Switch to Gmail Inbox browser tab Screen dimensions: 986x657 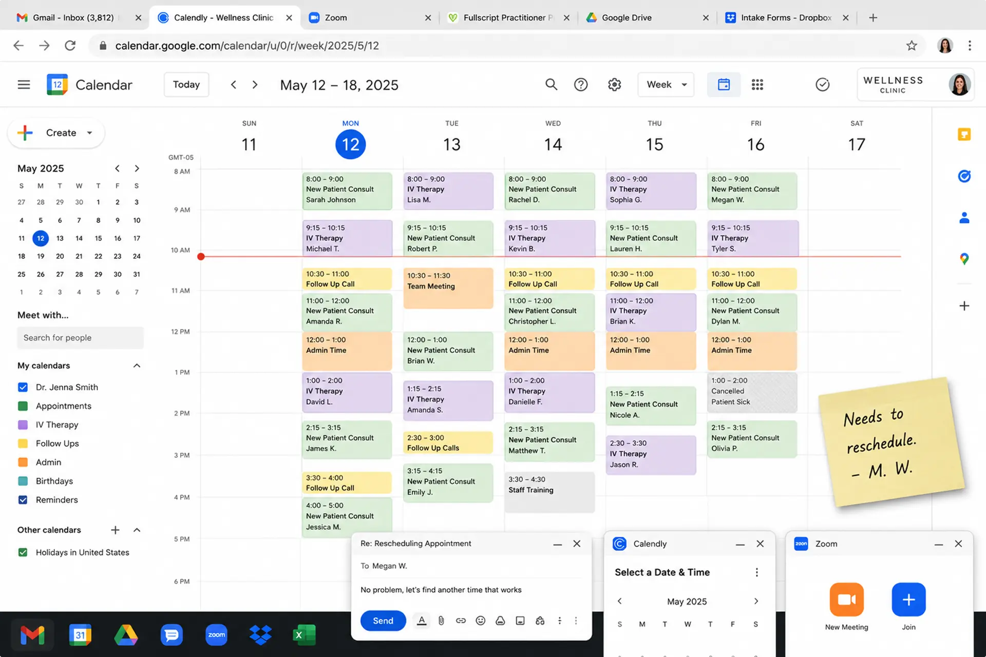click(x=73, y=17)
